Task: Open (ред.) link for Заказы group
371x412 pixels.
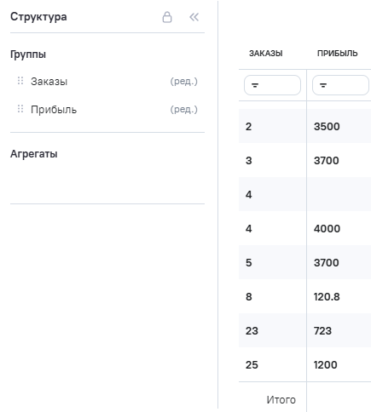Action: tap(183, 82)
